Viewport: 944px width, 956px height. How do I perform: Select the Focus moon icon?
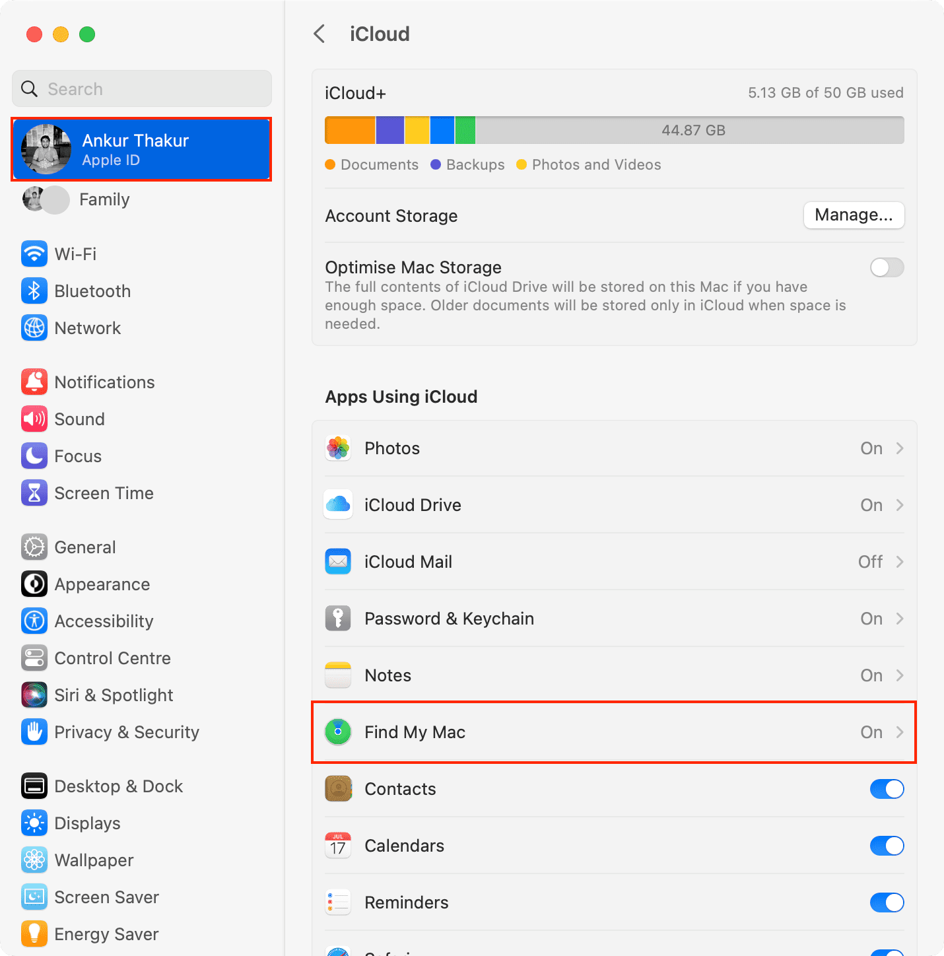coord(34,456)
